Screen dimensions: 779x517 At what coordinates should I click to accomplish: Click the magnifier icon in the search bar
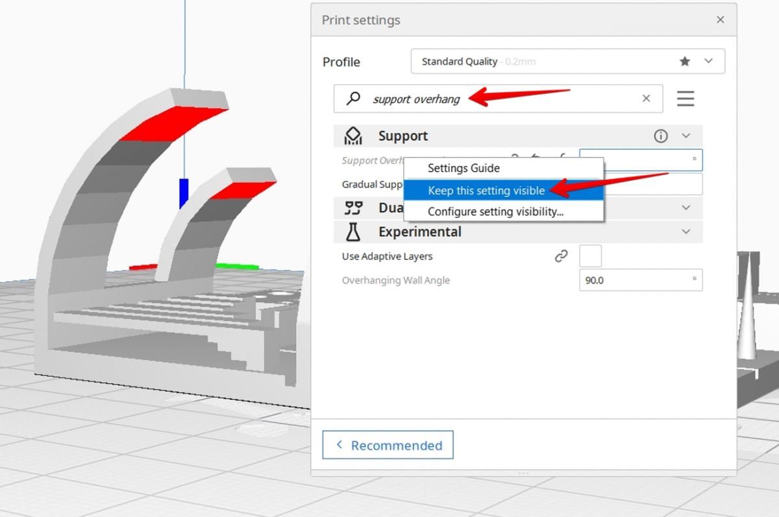(353, 99)
